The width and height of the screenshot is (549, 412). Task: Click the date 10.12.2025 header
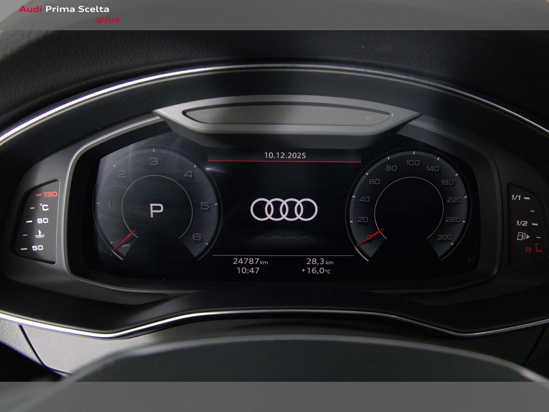[285, 156]
